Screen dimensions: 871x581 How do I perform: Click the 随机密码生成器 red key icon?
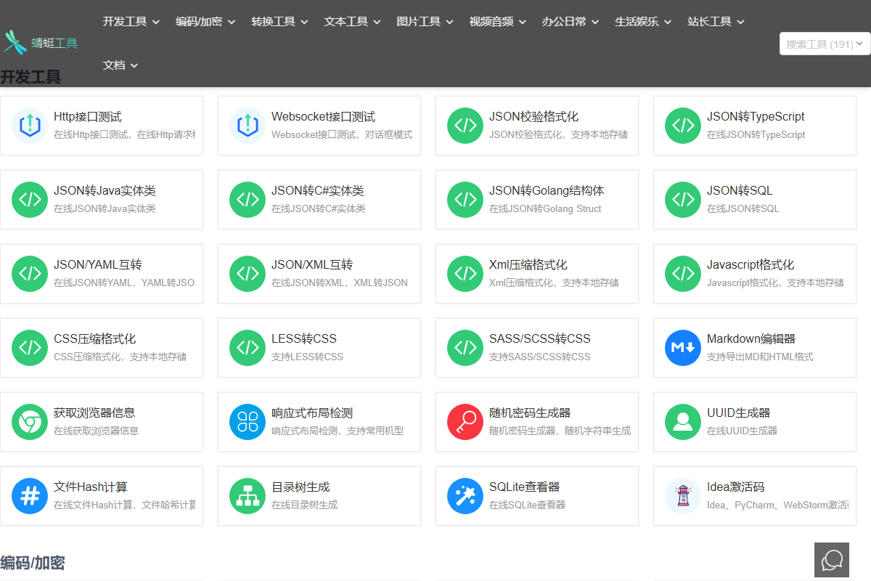point(465,422)
